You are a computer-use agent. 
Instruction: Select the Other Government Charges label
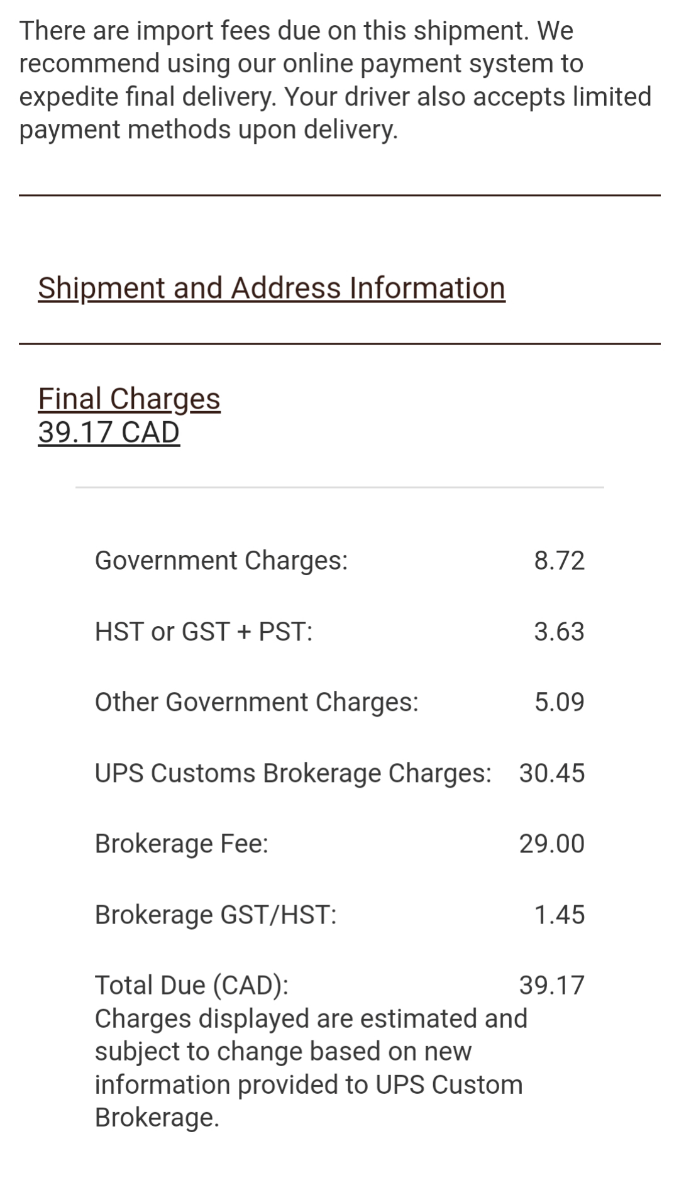pyautogui.click(x=256, y=702)
